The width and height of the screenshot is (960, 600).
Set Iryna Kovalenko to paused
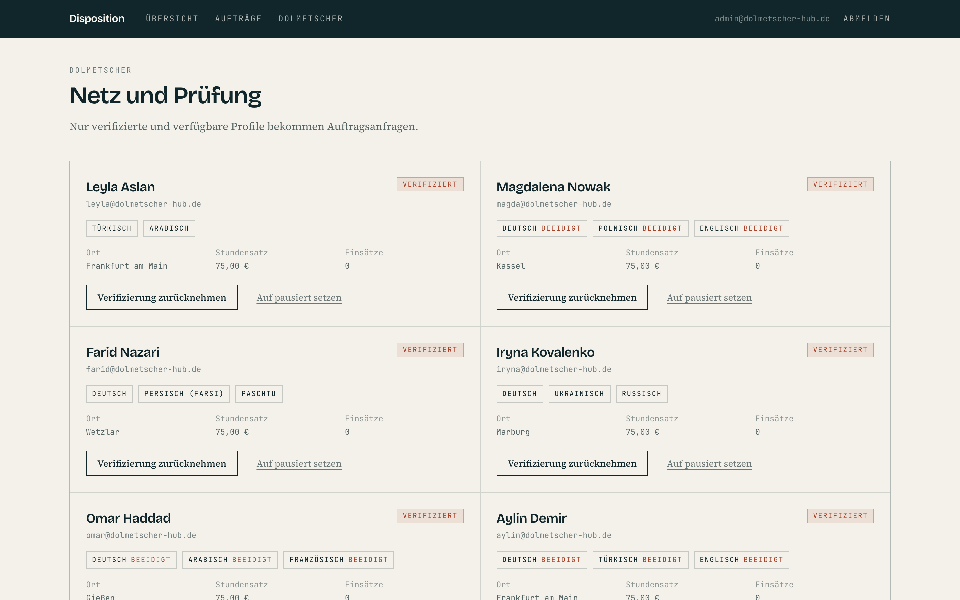(709, 463)
